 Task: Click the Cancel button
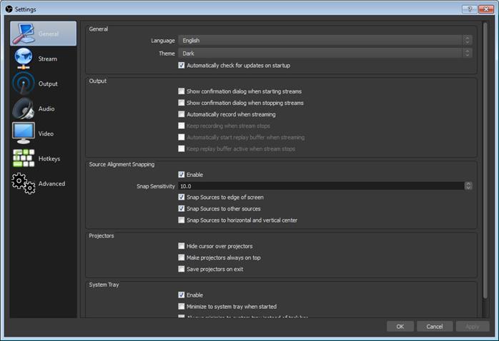point(435,326)
